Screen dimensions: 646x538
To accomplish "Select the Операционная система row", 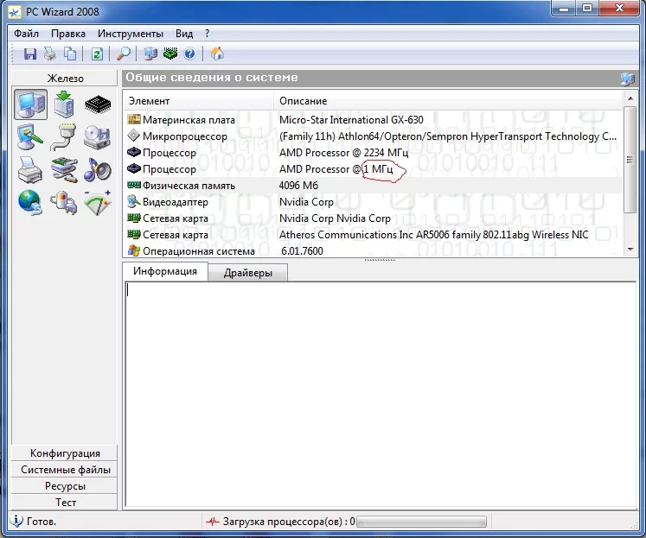I will [x=373, y=250].
